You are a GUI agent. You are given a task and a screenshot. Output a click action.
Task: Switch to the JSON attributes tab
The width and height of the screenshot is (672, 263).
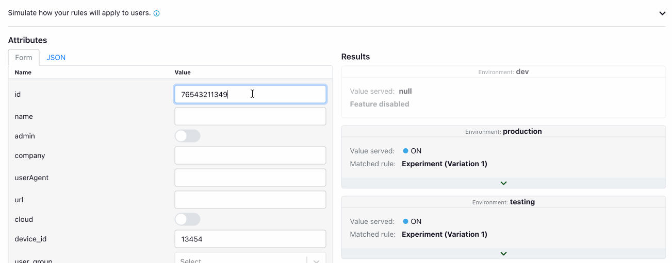(x=56, y=58)
